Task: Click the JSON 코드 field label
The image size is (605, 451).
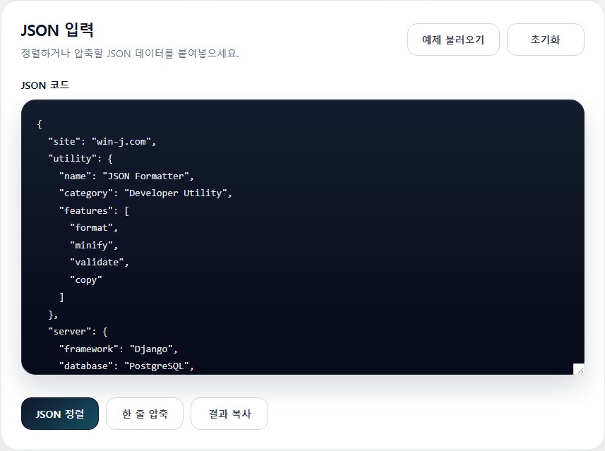Action: 45,85
